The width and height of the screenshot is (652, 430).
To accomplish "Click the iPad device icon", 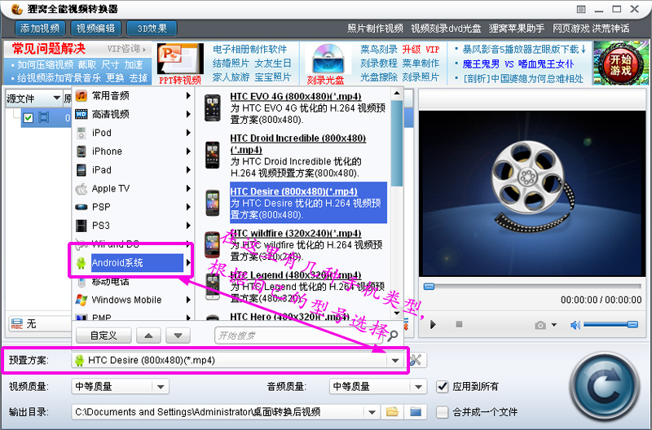I will (x=81, y=170).
